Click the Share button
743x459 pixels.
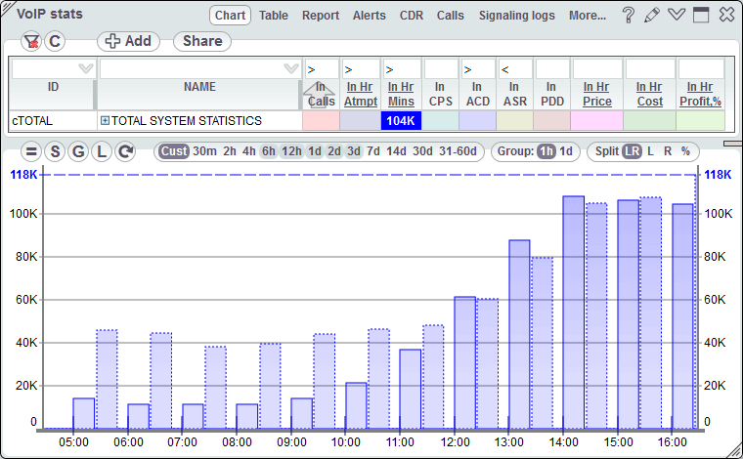click(x=201, y=41)
